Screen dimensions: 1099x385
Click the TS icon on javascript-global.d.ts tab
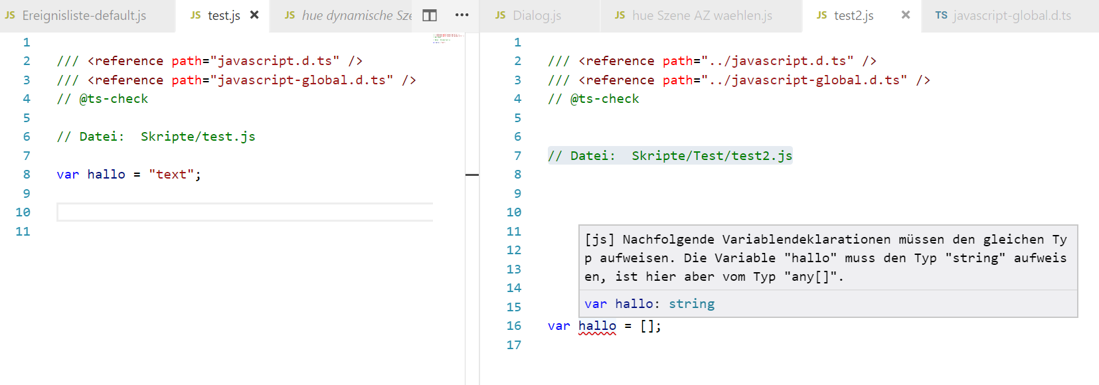click(x=942, y=15)
